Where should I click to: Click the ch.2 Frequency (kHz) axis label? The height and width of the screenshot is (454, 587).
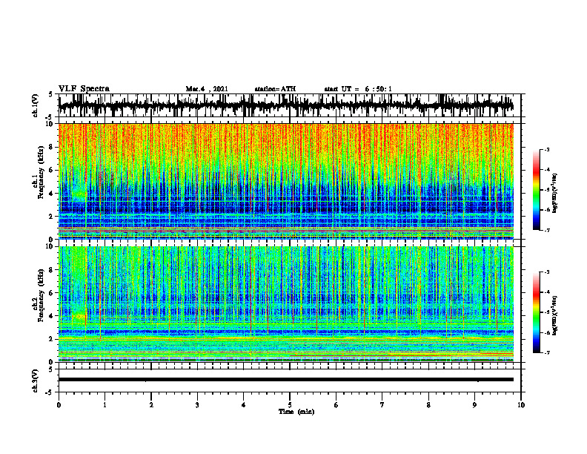click(39, 295)
